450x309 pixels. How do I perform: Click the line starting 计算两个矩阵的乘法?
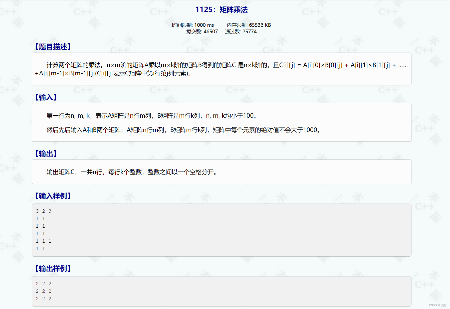(x=227, y=65)
